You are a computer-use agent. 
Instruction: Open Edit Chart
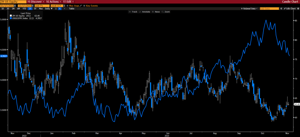click(290, 8)
